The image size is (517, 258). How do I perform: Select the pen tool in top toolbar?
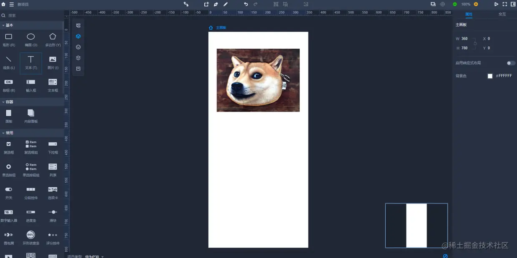216,4
